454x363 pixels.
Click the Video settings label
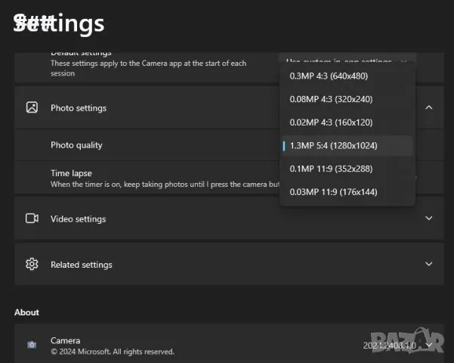78,219
